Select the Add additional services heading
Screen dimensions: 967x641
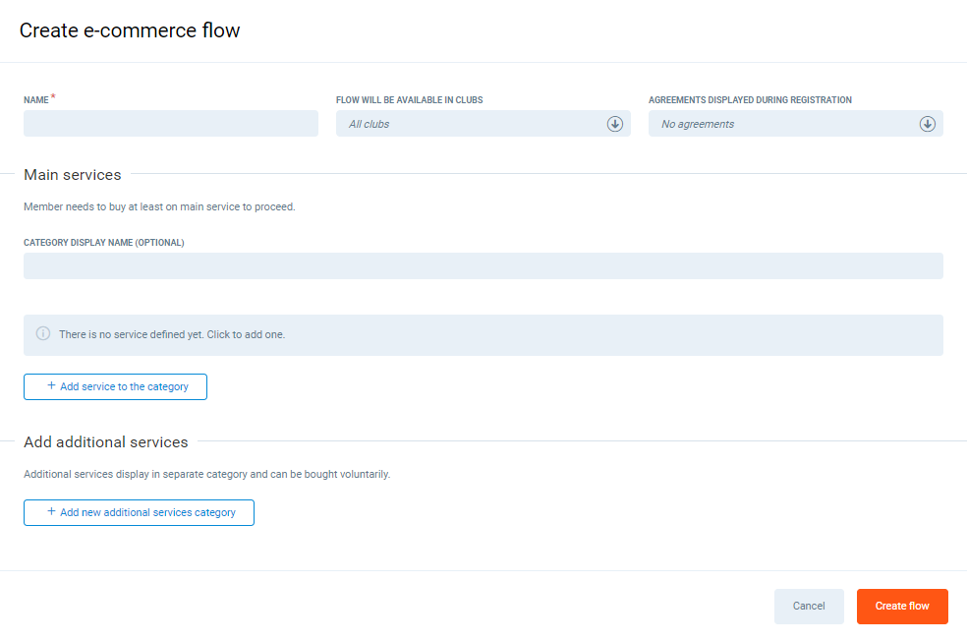tap(106, 442)
